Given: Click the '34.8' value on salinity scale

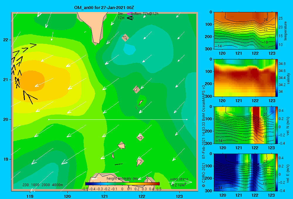Looking at the screenshot, I should coord(282,64).
